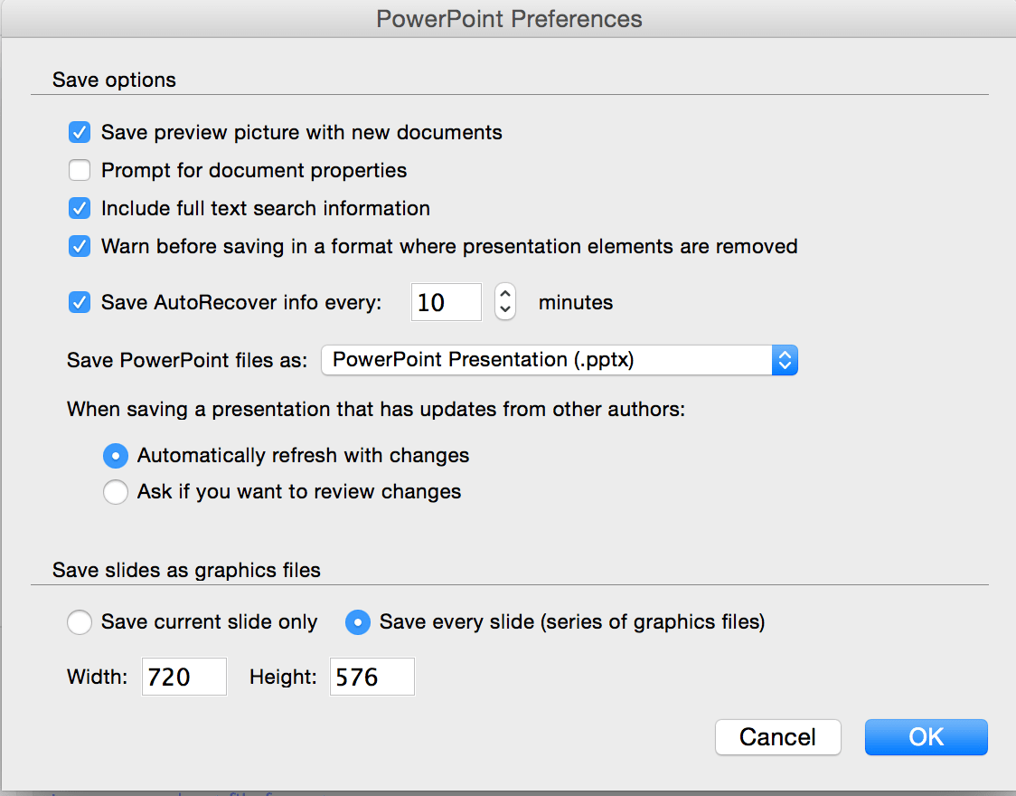Enable "Prompt for document properties"

pyautogui.click(x=80, y=170)
